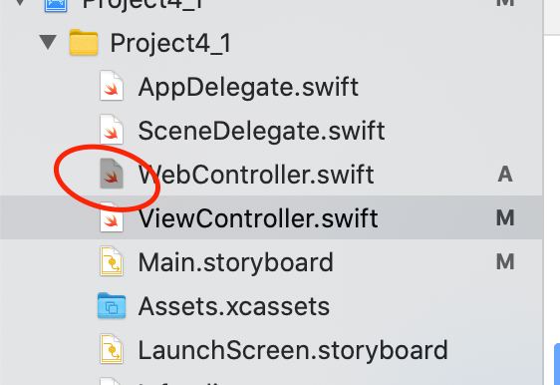Click the M status badge beside Main.storyboard

pos(505,261)
